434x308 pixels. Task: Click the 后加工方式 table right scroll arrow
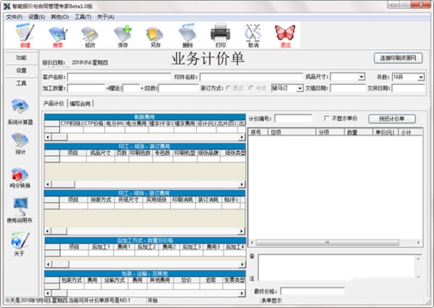[242, 264]
